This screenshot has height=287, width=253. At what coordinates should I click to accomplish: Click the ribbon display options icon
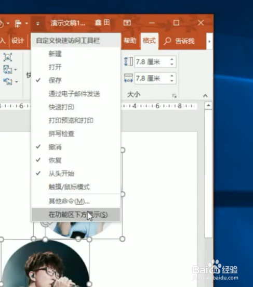[127, 23]
